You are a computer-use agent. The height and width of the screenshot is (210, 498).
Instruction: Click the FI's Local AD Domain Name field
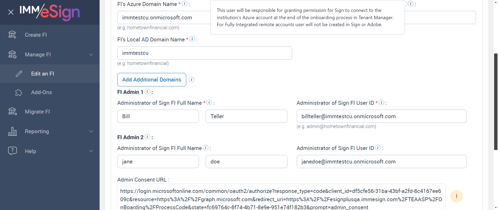(x=204, y=53)
